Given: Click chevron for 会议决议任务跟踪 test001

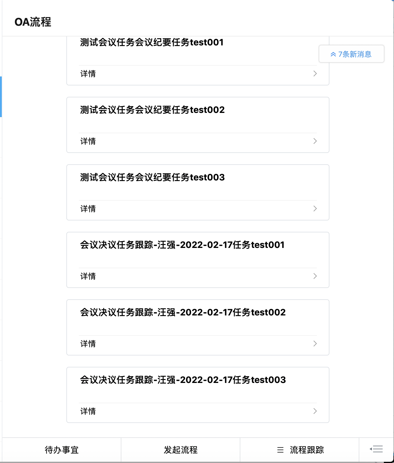Looking at the screenshot, I should pos(315,276).
